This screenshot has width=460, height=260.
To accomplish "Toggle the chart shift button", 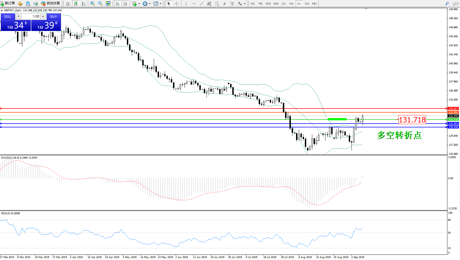I will tap(125, 4).
